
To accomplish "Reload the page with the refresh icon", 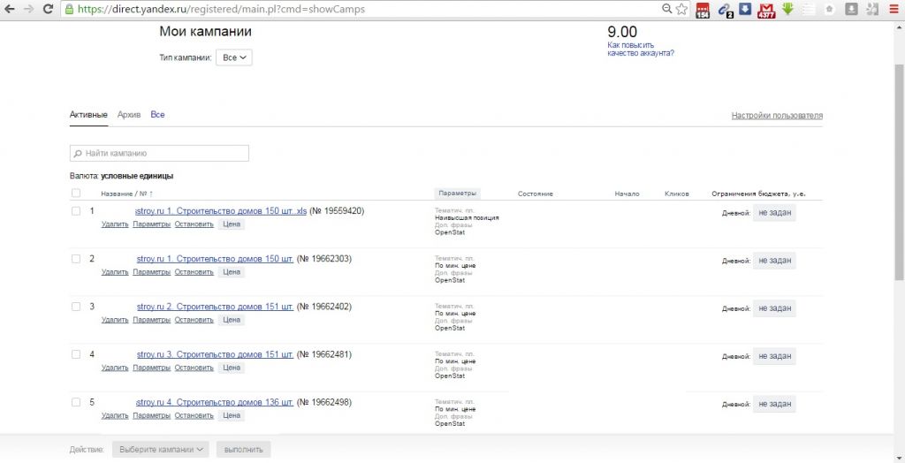I will 49,9.
